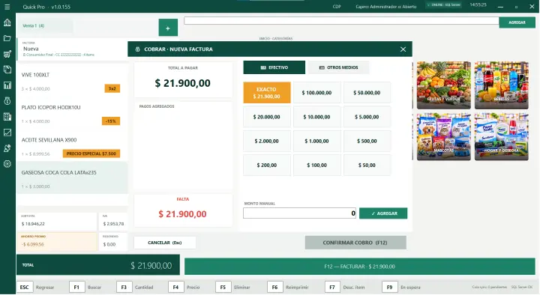Pick the $ 200,00 coin button
This screenshot has height=295, width=540.
coord(267,165)
